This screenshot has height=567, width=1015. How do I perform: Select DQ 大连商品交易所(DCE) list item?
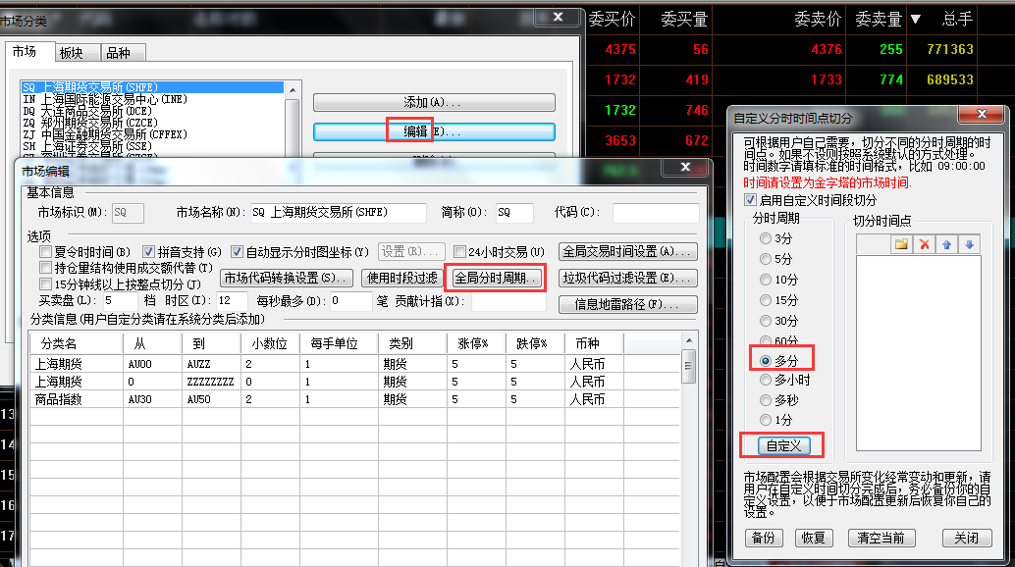[x=152, y=111]
